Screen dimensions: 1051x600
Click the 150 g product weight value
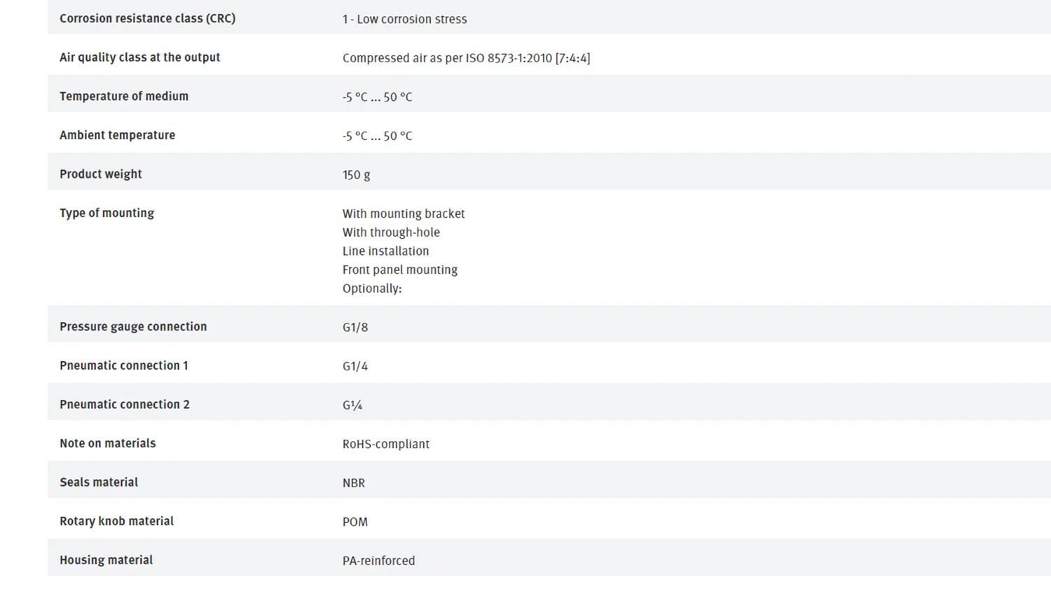(356, 175)
